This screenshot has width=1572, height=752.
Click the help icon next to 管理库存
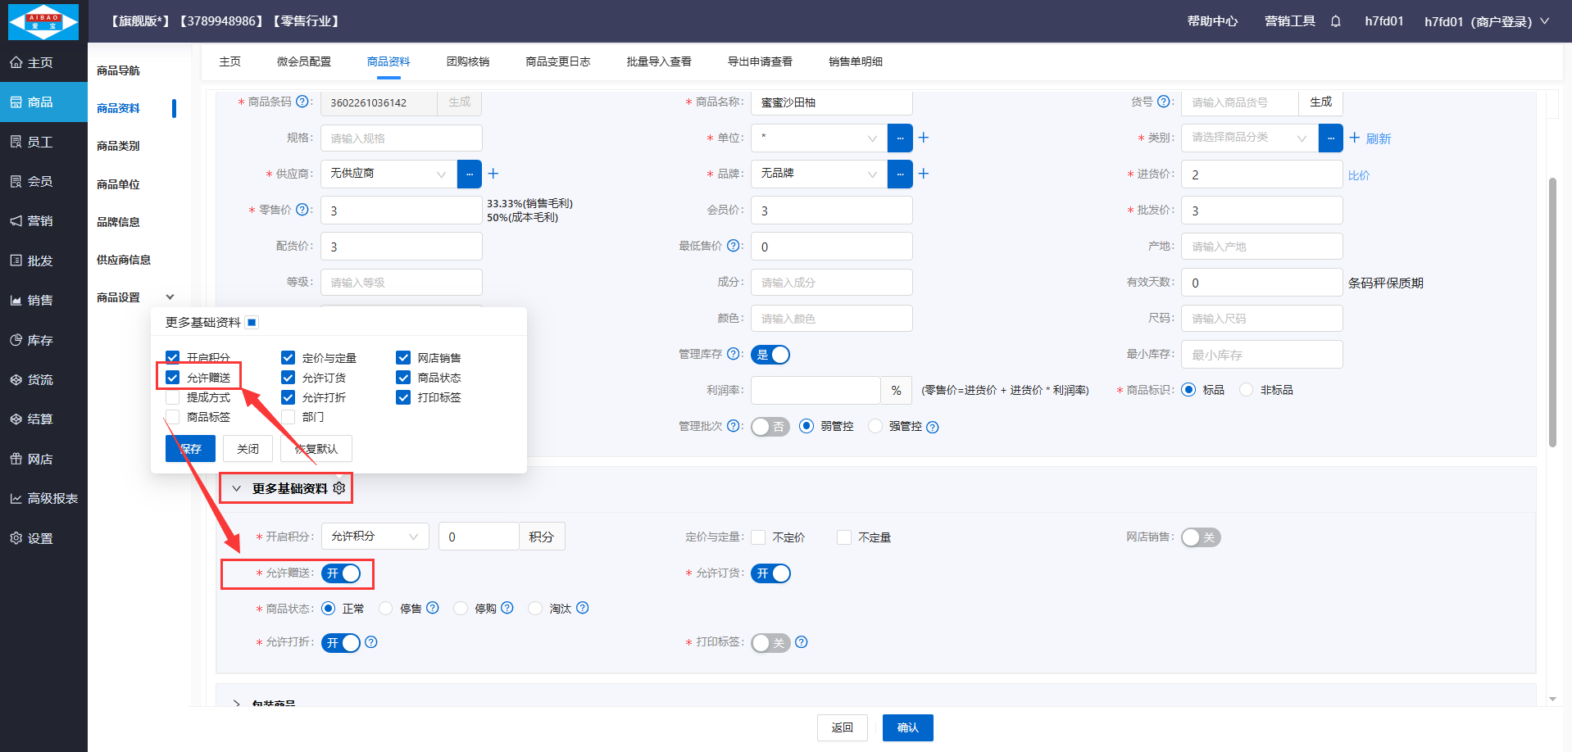734,354
